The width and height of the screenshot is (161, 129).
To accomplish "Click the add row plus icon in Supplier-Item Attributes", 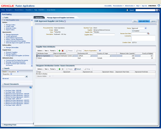I will click(59, 51).
